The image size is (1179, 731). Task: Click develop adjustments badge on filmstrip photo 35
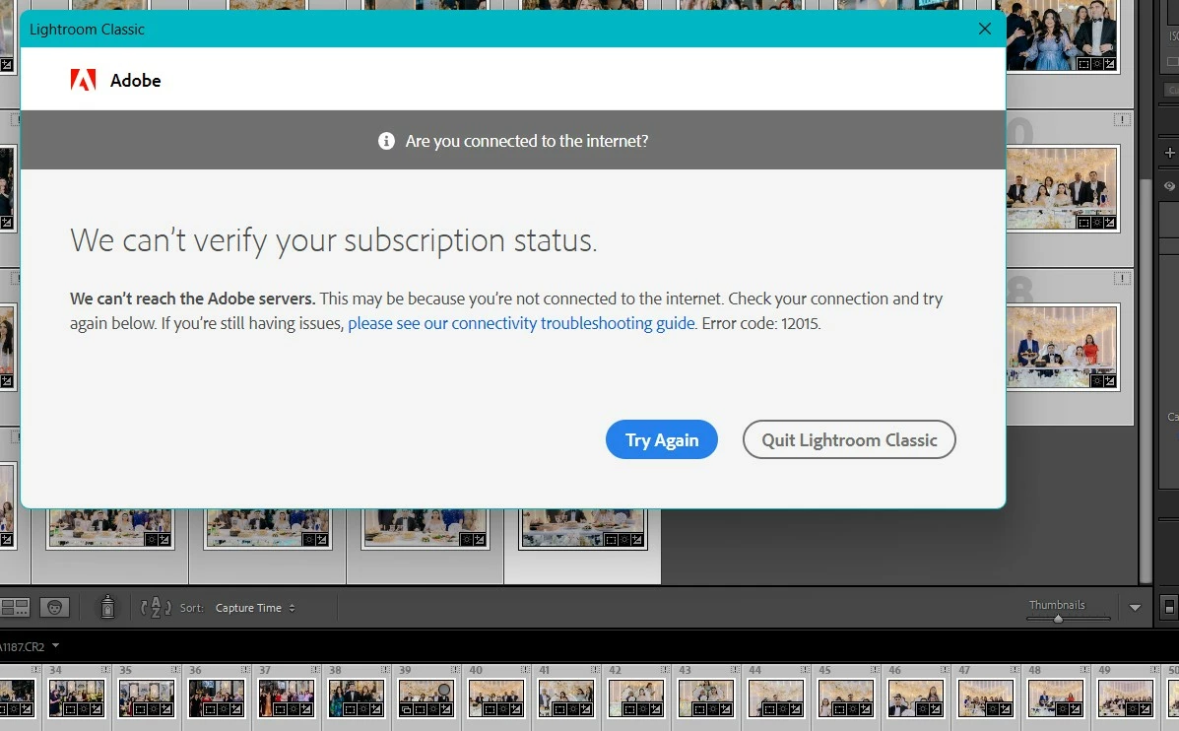pos(153,709)
